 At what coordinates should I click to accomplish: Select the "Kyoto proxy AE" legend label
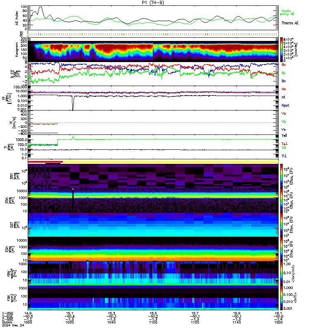[287, 12]
